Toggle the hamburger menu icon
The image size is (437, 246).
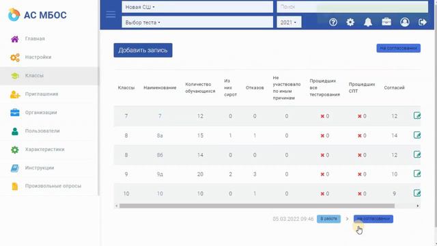point(111,14)
